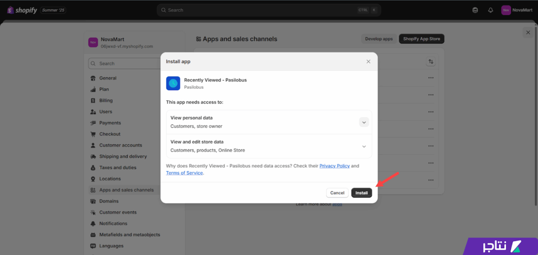Click the Domains sidebar icon

(92, 201)
